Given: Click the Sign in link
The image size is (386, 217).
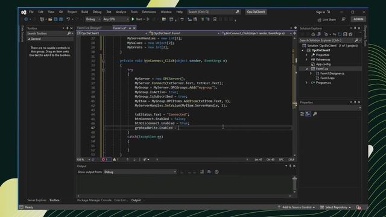Looking at the screenshot, I should coord(320,12).
